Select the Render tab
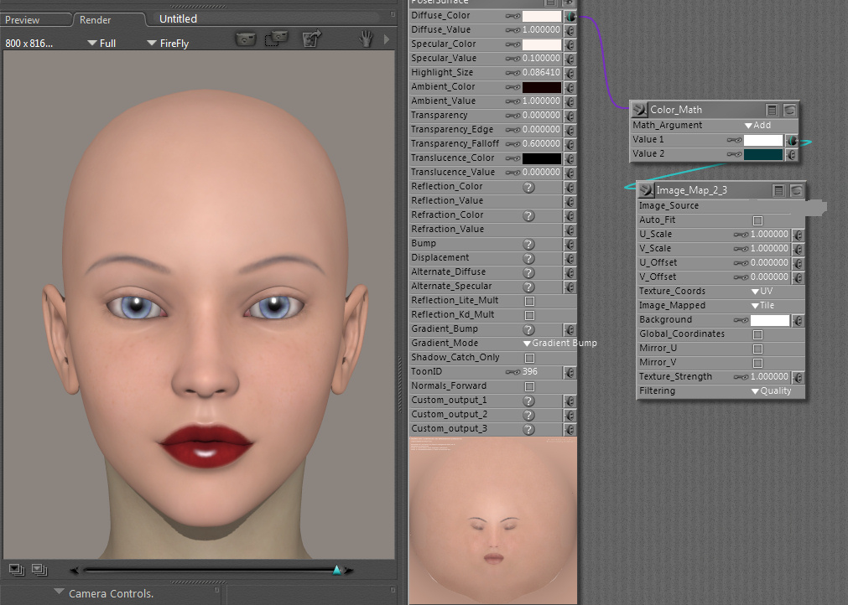 96,19
